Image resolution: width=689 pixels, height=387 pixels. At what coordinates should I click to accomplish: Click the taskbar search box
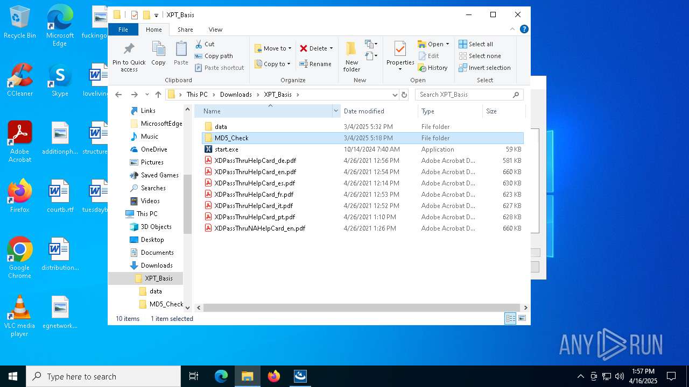pos(103,376)
